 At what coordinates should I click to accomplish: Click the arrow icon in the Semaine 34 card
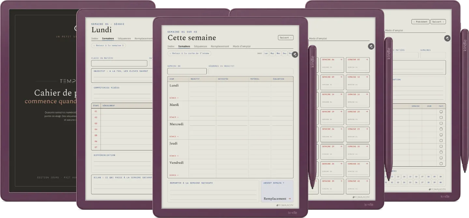(341, 164)
